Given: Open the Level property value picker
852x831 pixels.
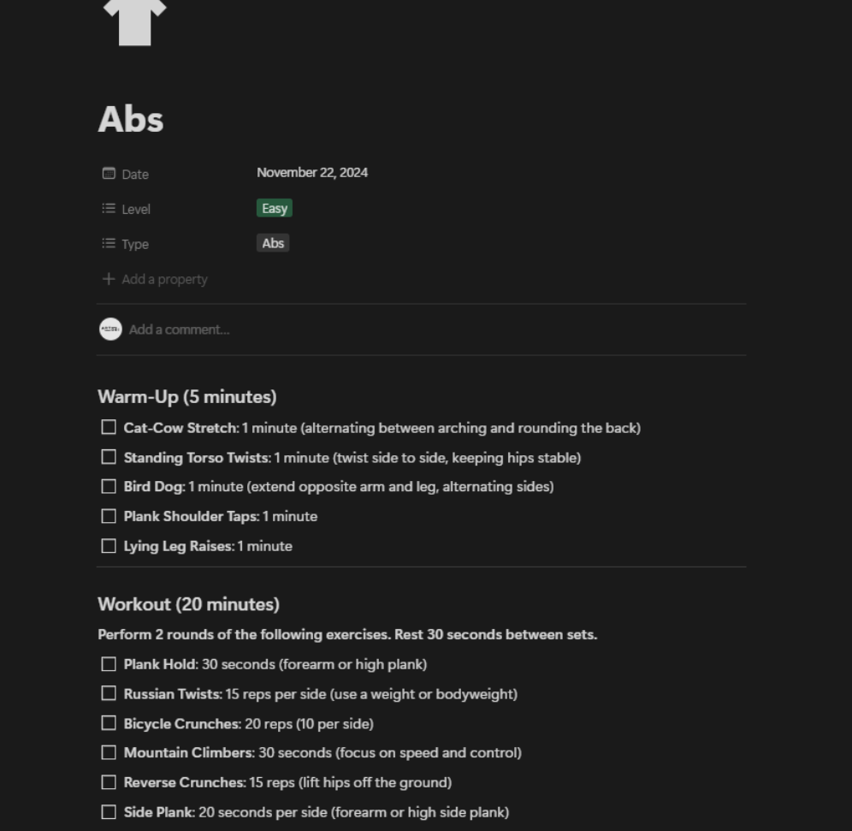Looking at the screenshot, I should [274, 208].
